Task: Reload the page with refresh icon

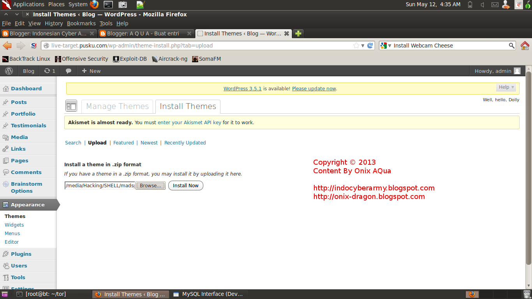Action: (x=370, y=46)
